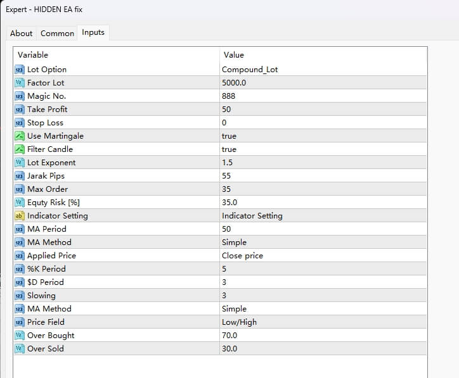The image size is (459, 378).
Task: Click the icon beside Lot Option
Action: [19, 70]
